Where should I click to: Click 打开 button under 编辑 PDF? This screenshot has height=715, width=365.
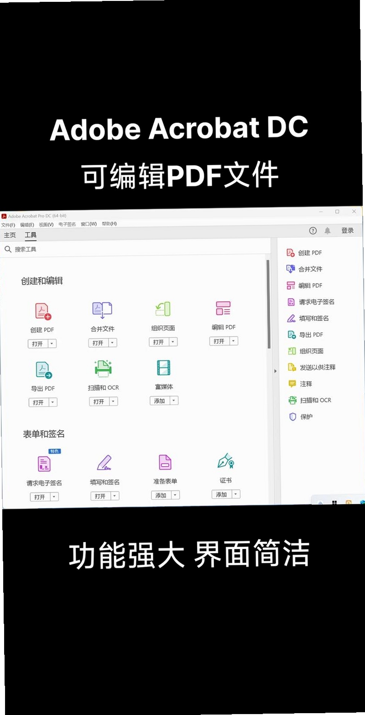220,341
